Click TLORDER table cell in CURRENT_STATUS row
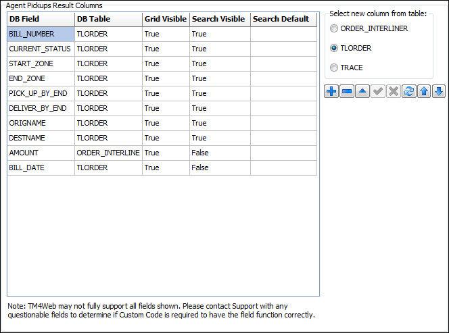This screenshot has width=449, height=333. (x=108, y=49)
